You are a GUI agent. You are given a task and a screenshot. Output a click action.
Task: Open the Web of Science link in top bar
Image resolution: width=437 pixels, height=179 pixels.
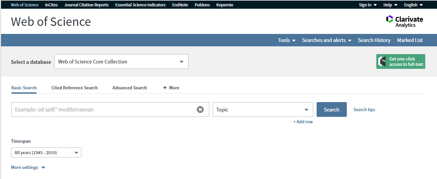click(25, 5)
